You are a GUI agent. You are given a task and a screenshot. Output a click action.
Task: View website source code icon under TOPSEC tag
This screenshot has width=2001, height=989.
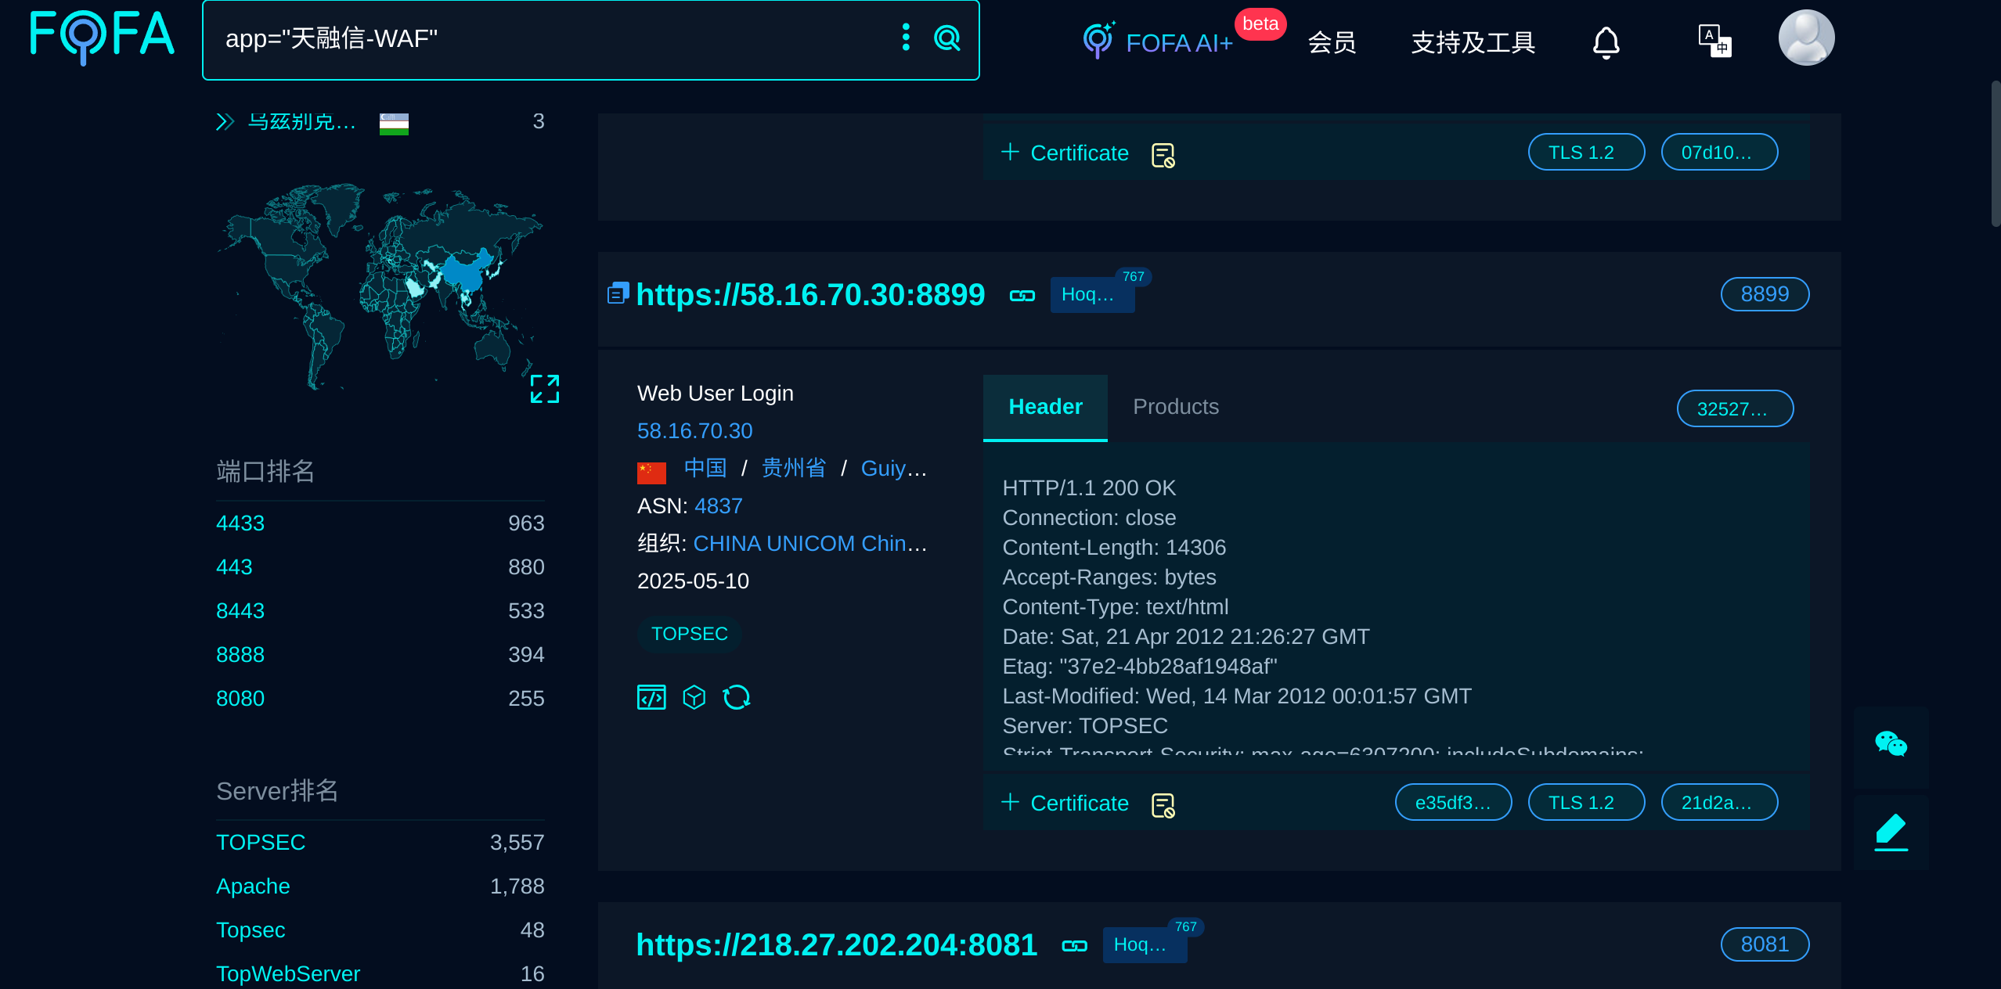[651, 696]
